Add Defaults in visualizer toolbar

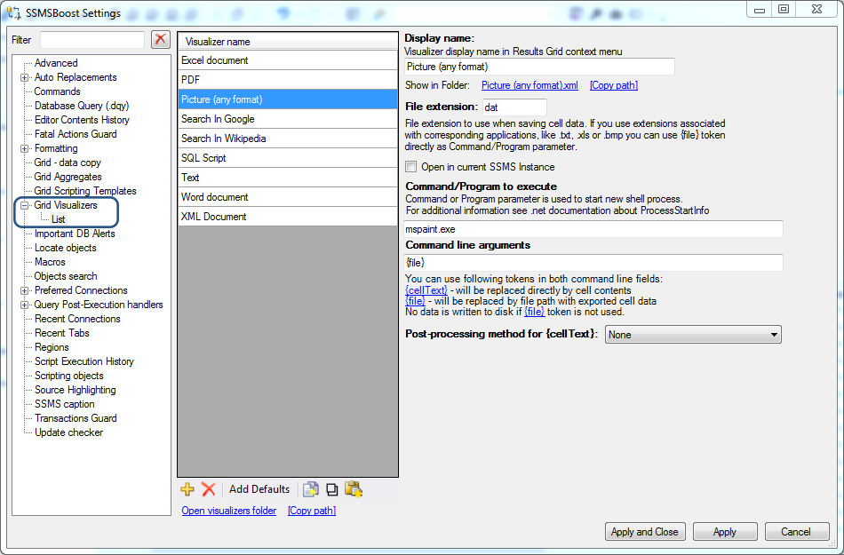tap(259, 489)
